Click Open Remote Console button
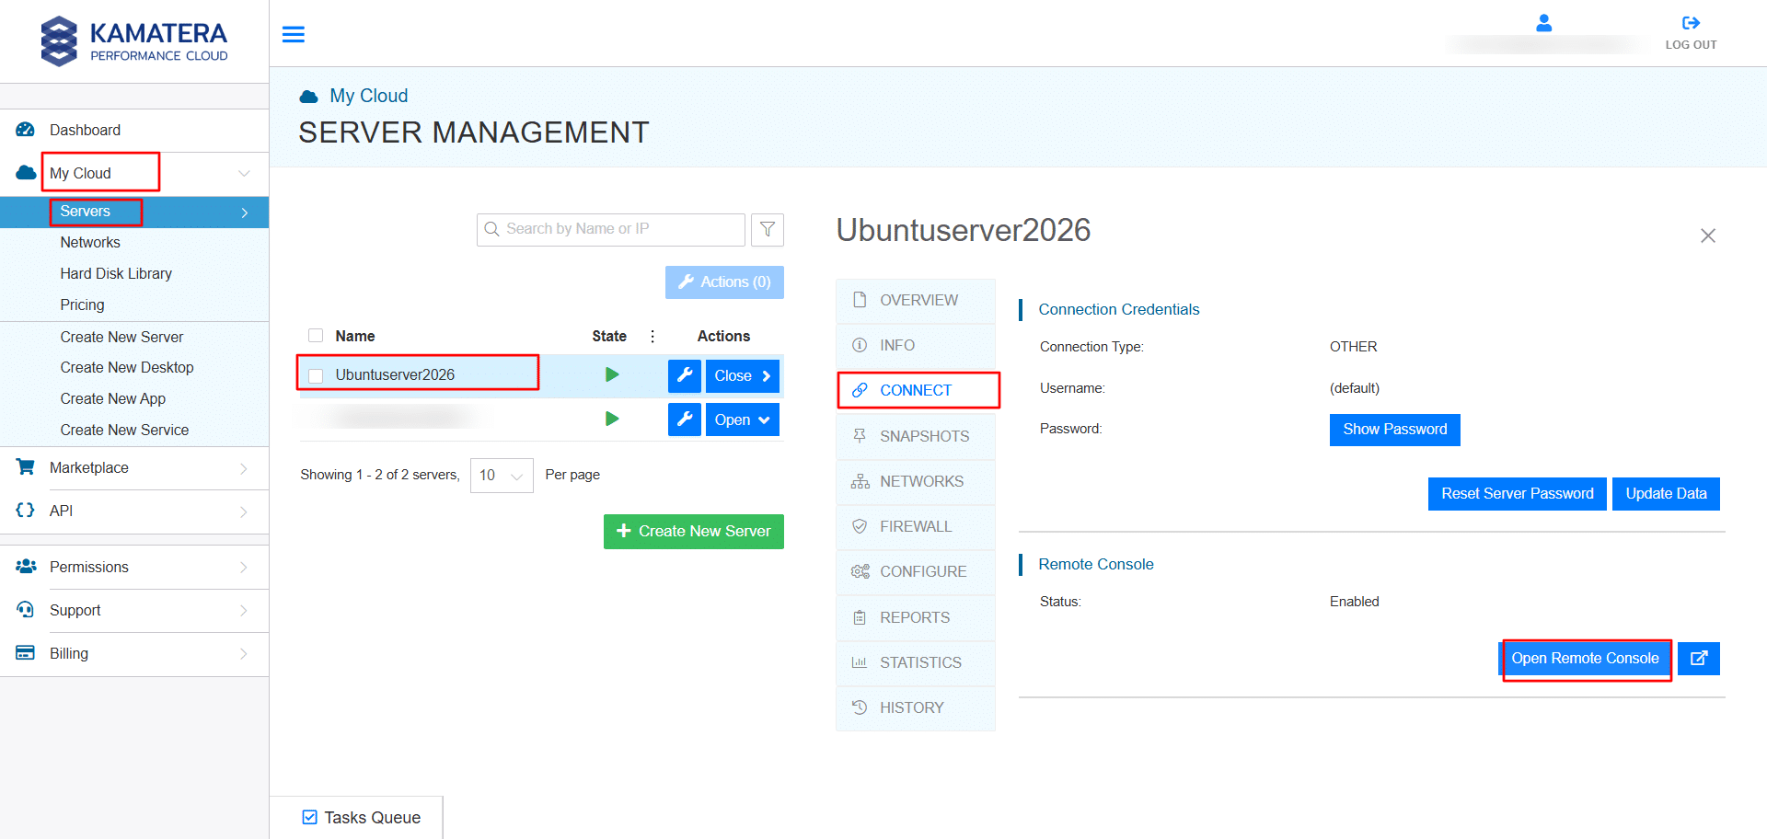The height and width of the screenshot is (839, 1767). tap(1585, 659)
